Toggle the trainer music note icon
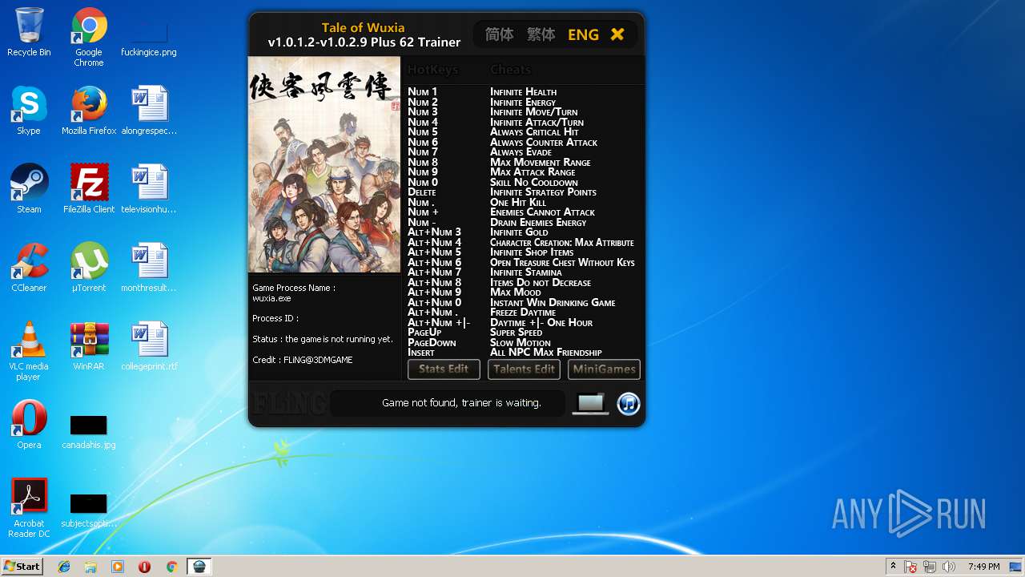Screen dimensions: 1025x577 [x=629, y=403]
